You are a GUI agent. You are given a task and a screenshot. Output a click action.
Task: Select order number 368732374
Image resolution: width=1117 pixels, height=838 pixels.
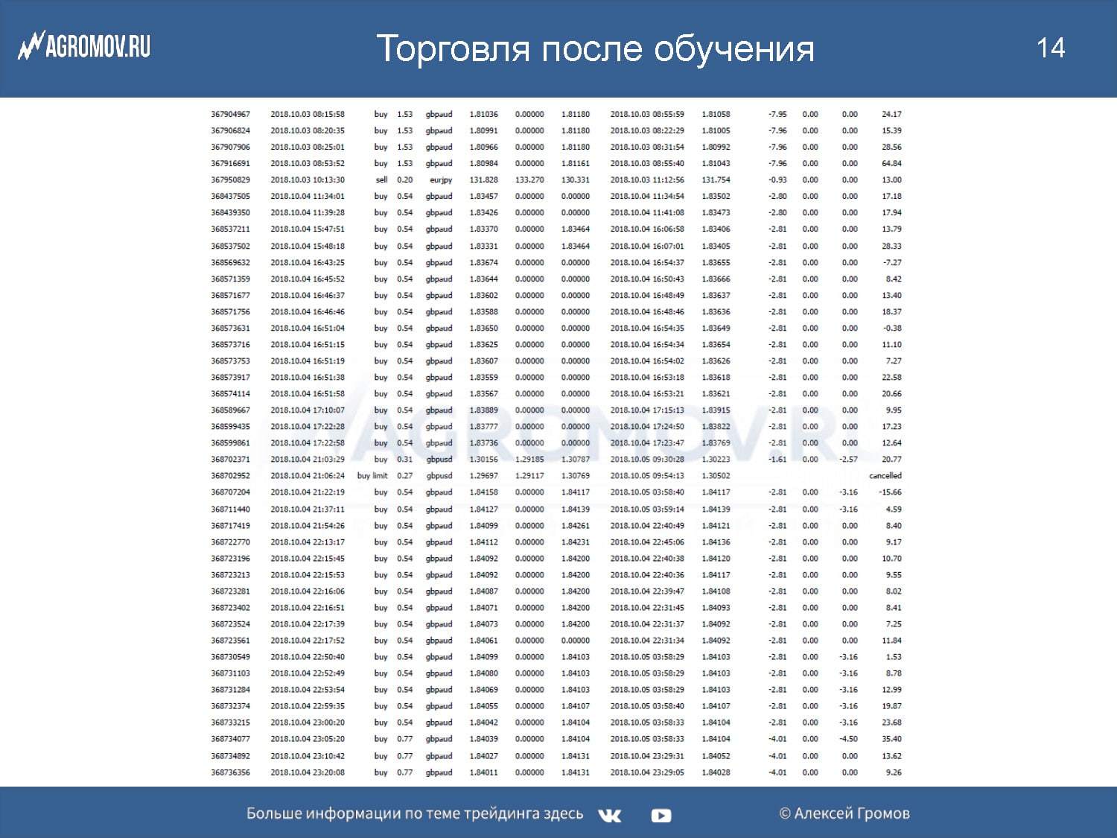point(230,706)
